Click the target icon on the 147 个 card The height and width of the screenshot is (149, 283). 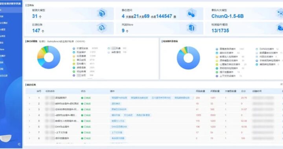click(101, 28)
